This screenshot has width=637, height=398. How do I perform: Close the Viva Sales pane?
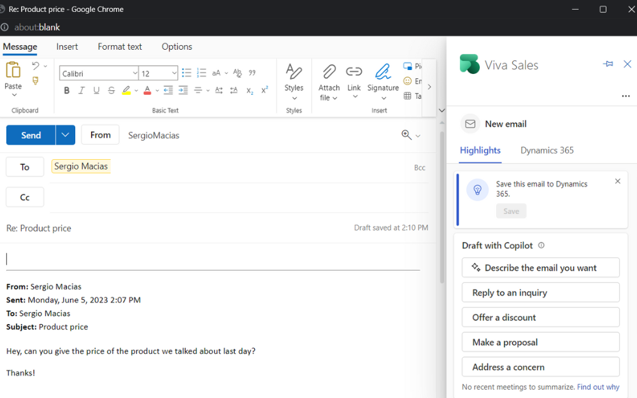tap(627, 64)
